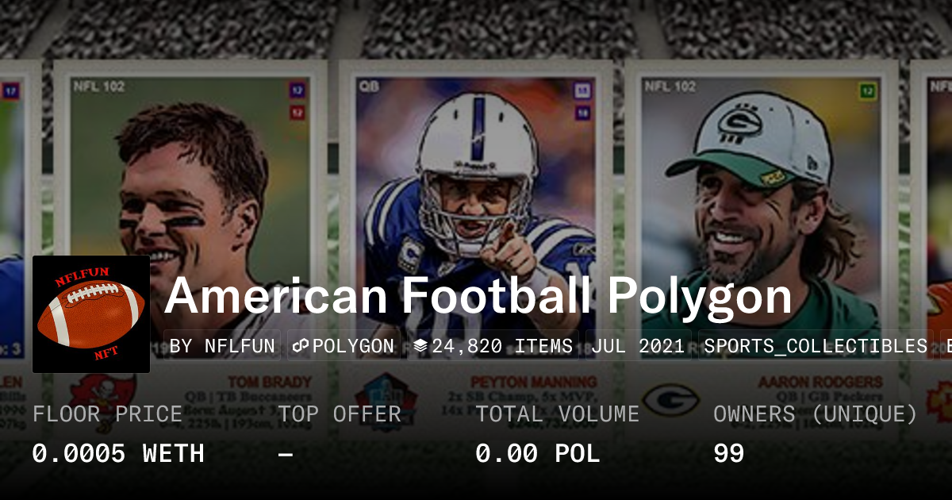Click the JUL 2021 date tag
The image size is (952, 500).
tap(639, 346)
